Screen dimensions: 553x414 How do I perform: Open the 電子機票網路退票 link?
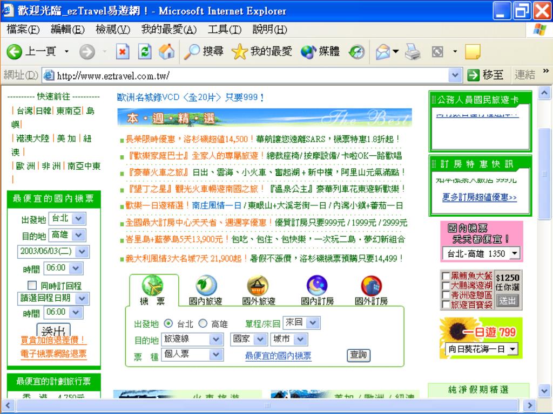[53, 354]
